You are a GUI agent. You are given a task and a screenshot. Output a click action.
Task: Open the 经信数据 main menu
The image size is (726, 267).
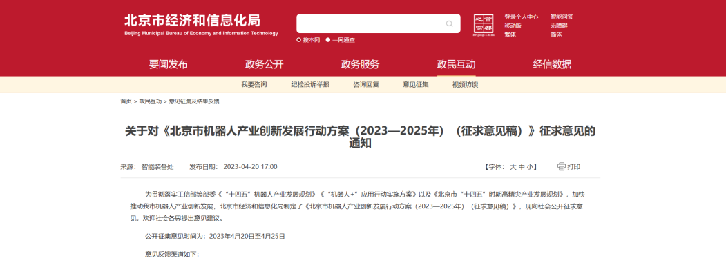tap(552, 64)
